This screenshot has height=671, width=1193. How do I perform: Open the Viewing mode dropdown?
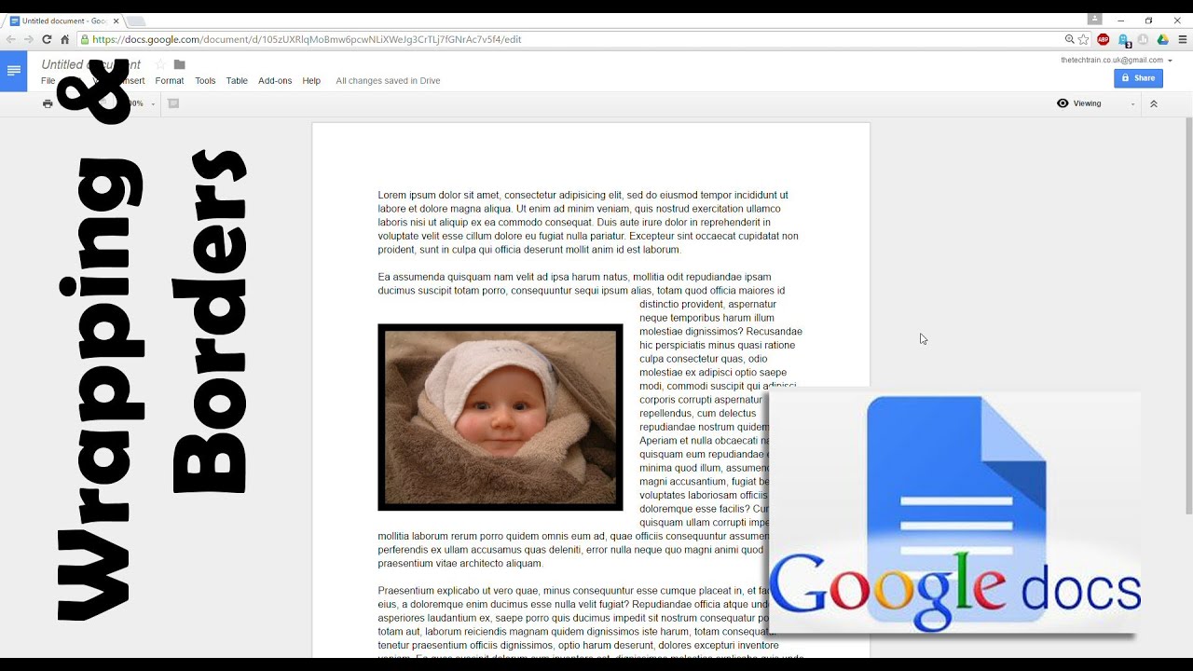[x=1096, y=103]
